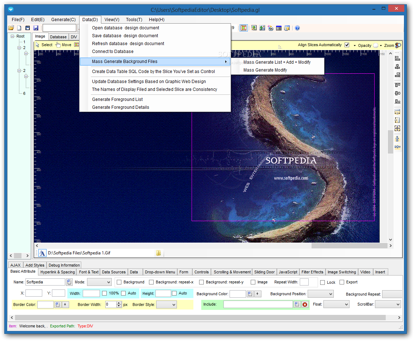
Task: Distribute slices horizontally
Action: click(x=398, y=147)
